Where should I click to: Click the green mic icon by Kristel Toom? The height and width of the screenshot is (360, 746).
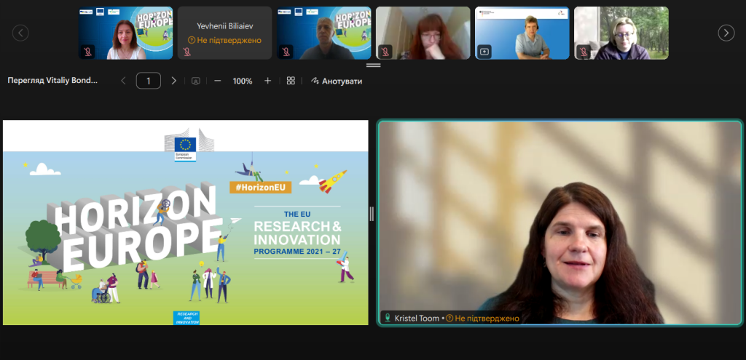point(388,319)
